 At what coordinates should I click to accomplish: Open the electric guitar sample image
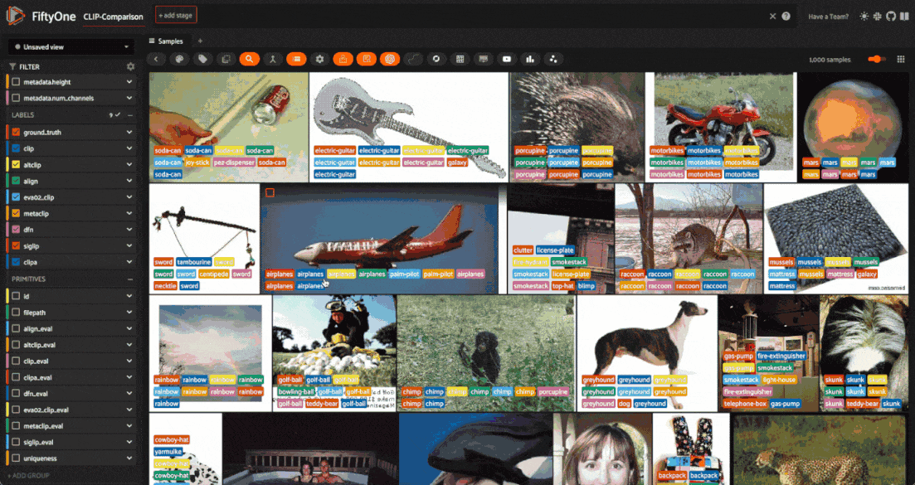click(408, 127)
